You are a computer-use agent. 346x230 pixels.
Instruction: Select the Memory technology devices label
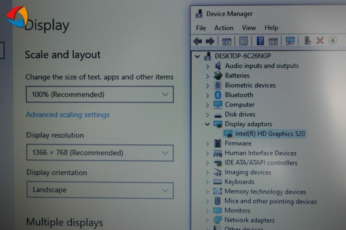pyautogui.click(x=265, y=192)
